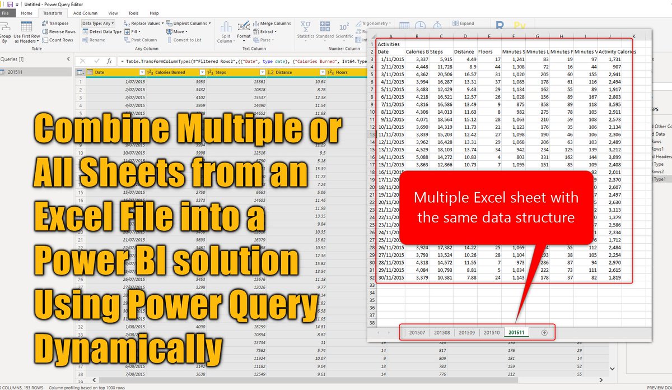Click Merge Columns
The image size is (672, 390).
pyautogui.click(x=272, y=24)
